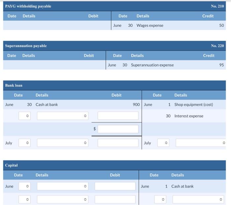Viewport: 231px width, 205px height.
Task: Click 'PAYG withholding payable' ledger title
Action: tap(28, 6)
